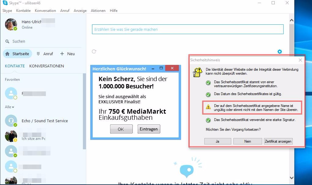Click the Favoriten section heading

[12, 80]
